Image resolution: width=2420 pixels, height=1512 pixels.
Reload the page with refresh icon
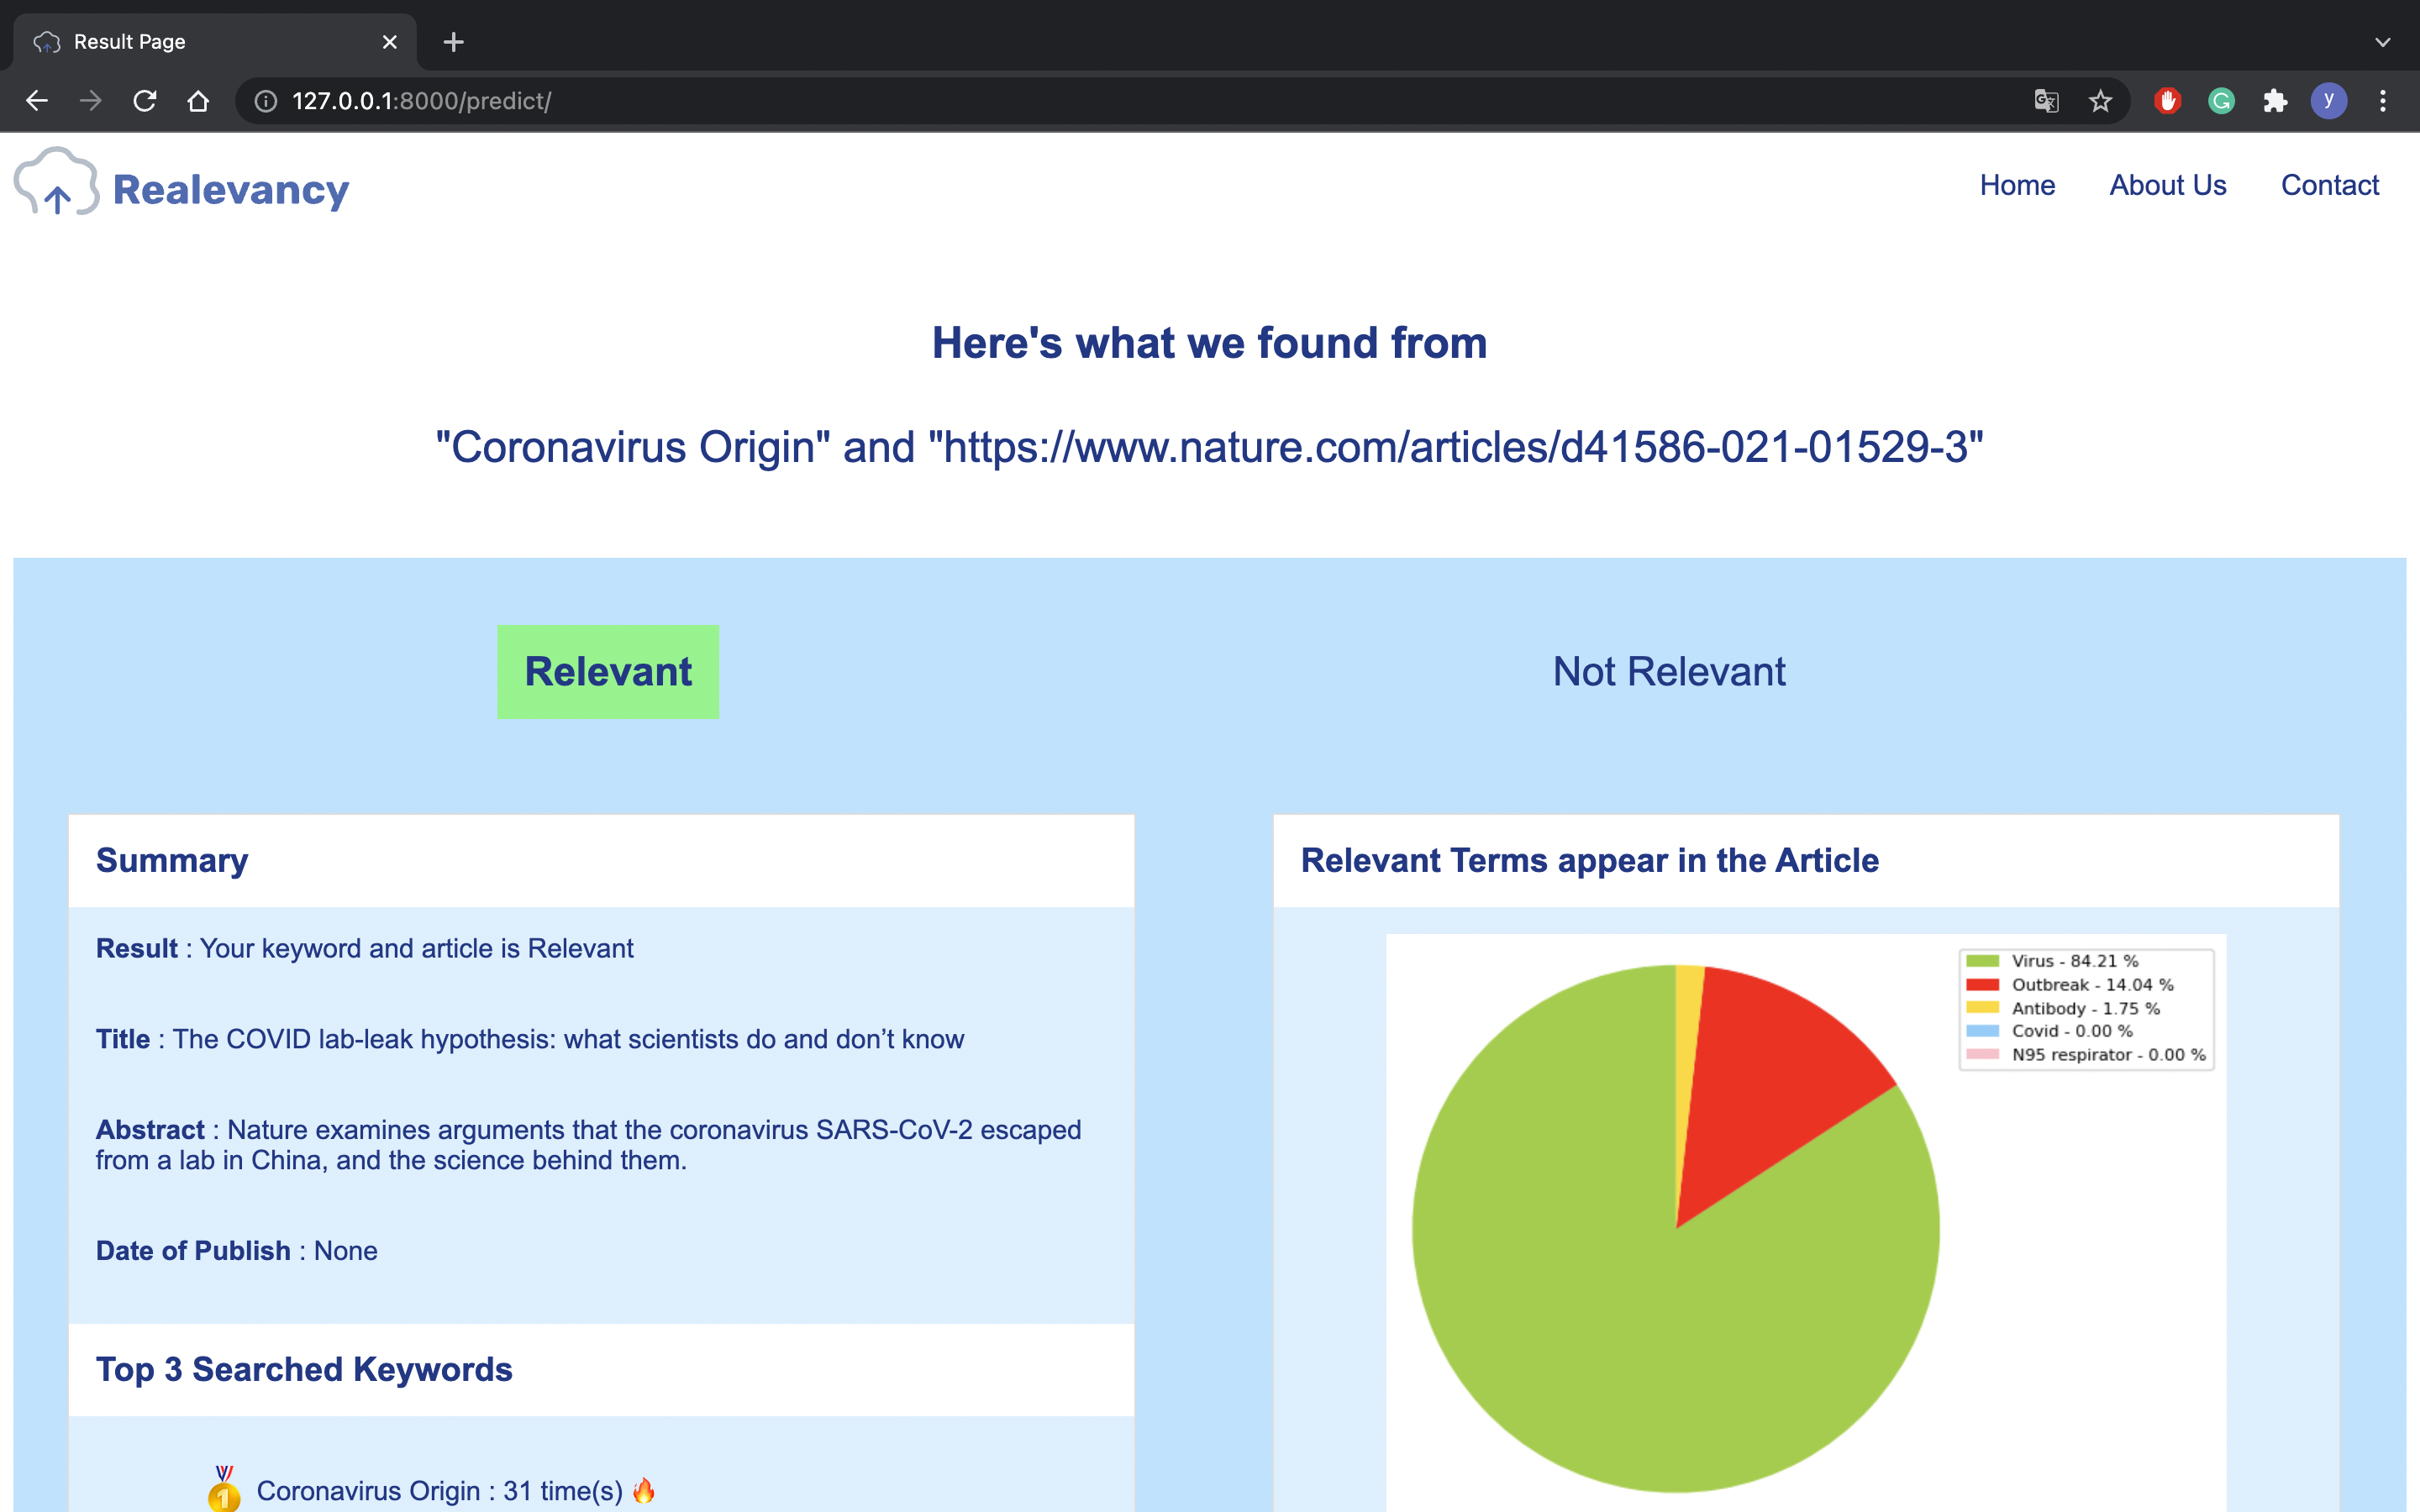pos(145,101)
